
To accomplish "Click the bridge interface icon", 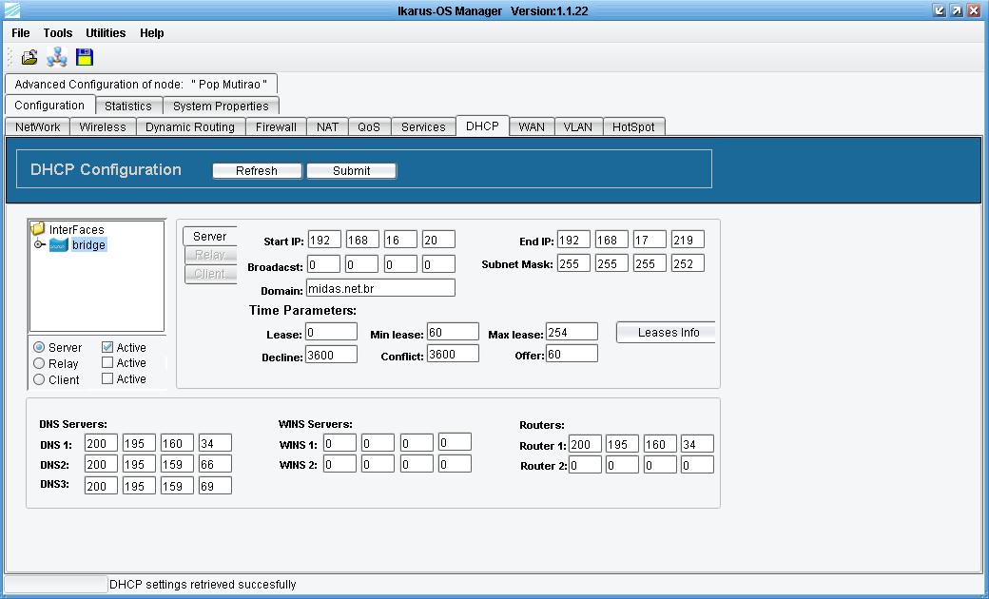I will 59,244.
